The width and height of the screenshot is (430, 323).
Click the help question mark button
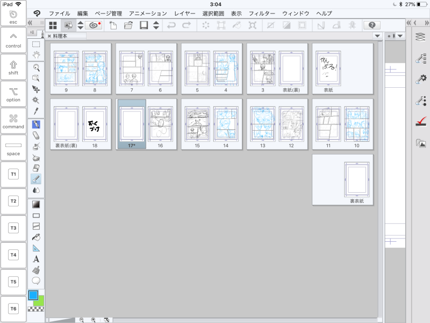point(372,25)
